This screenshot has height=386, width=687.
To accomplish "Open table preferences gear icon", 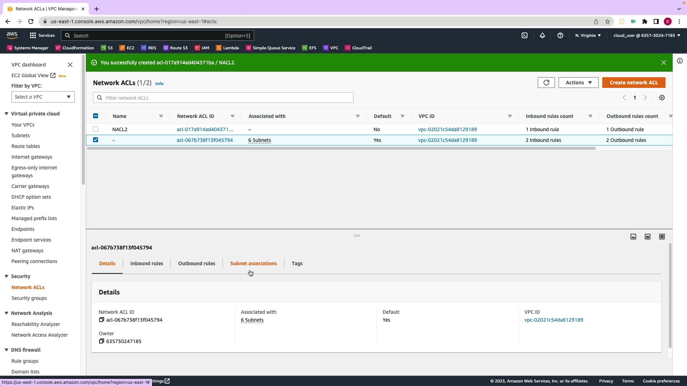I will pos(662,98).
